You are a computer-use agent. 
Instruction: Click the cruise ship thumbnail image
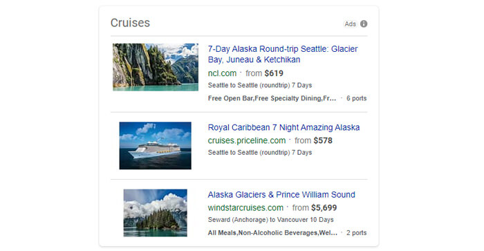[x=156, y=145]
